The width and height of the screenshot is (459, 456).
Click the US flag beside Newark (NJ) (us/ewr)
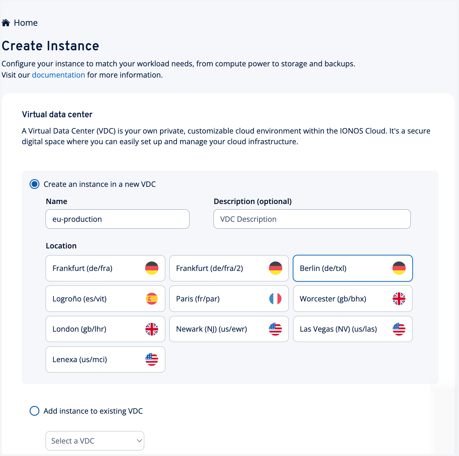275,329
